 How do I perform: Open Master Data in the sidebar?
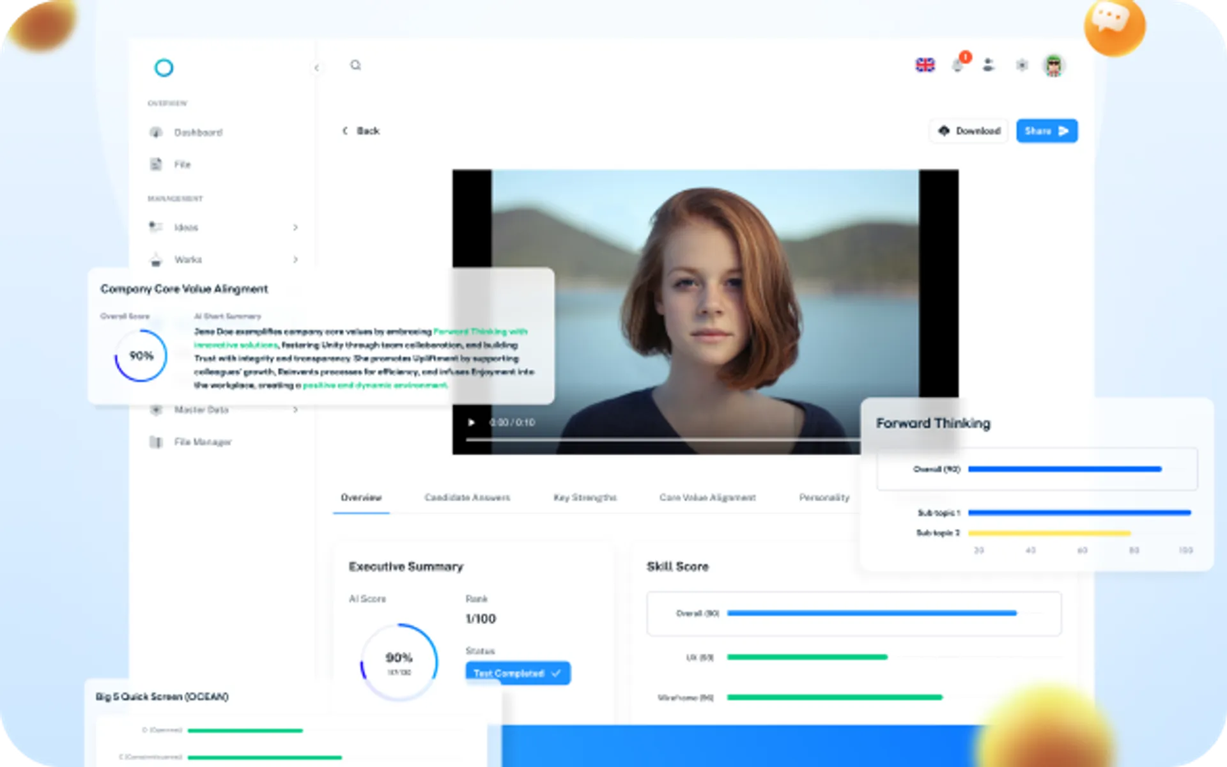201,410
